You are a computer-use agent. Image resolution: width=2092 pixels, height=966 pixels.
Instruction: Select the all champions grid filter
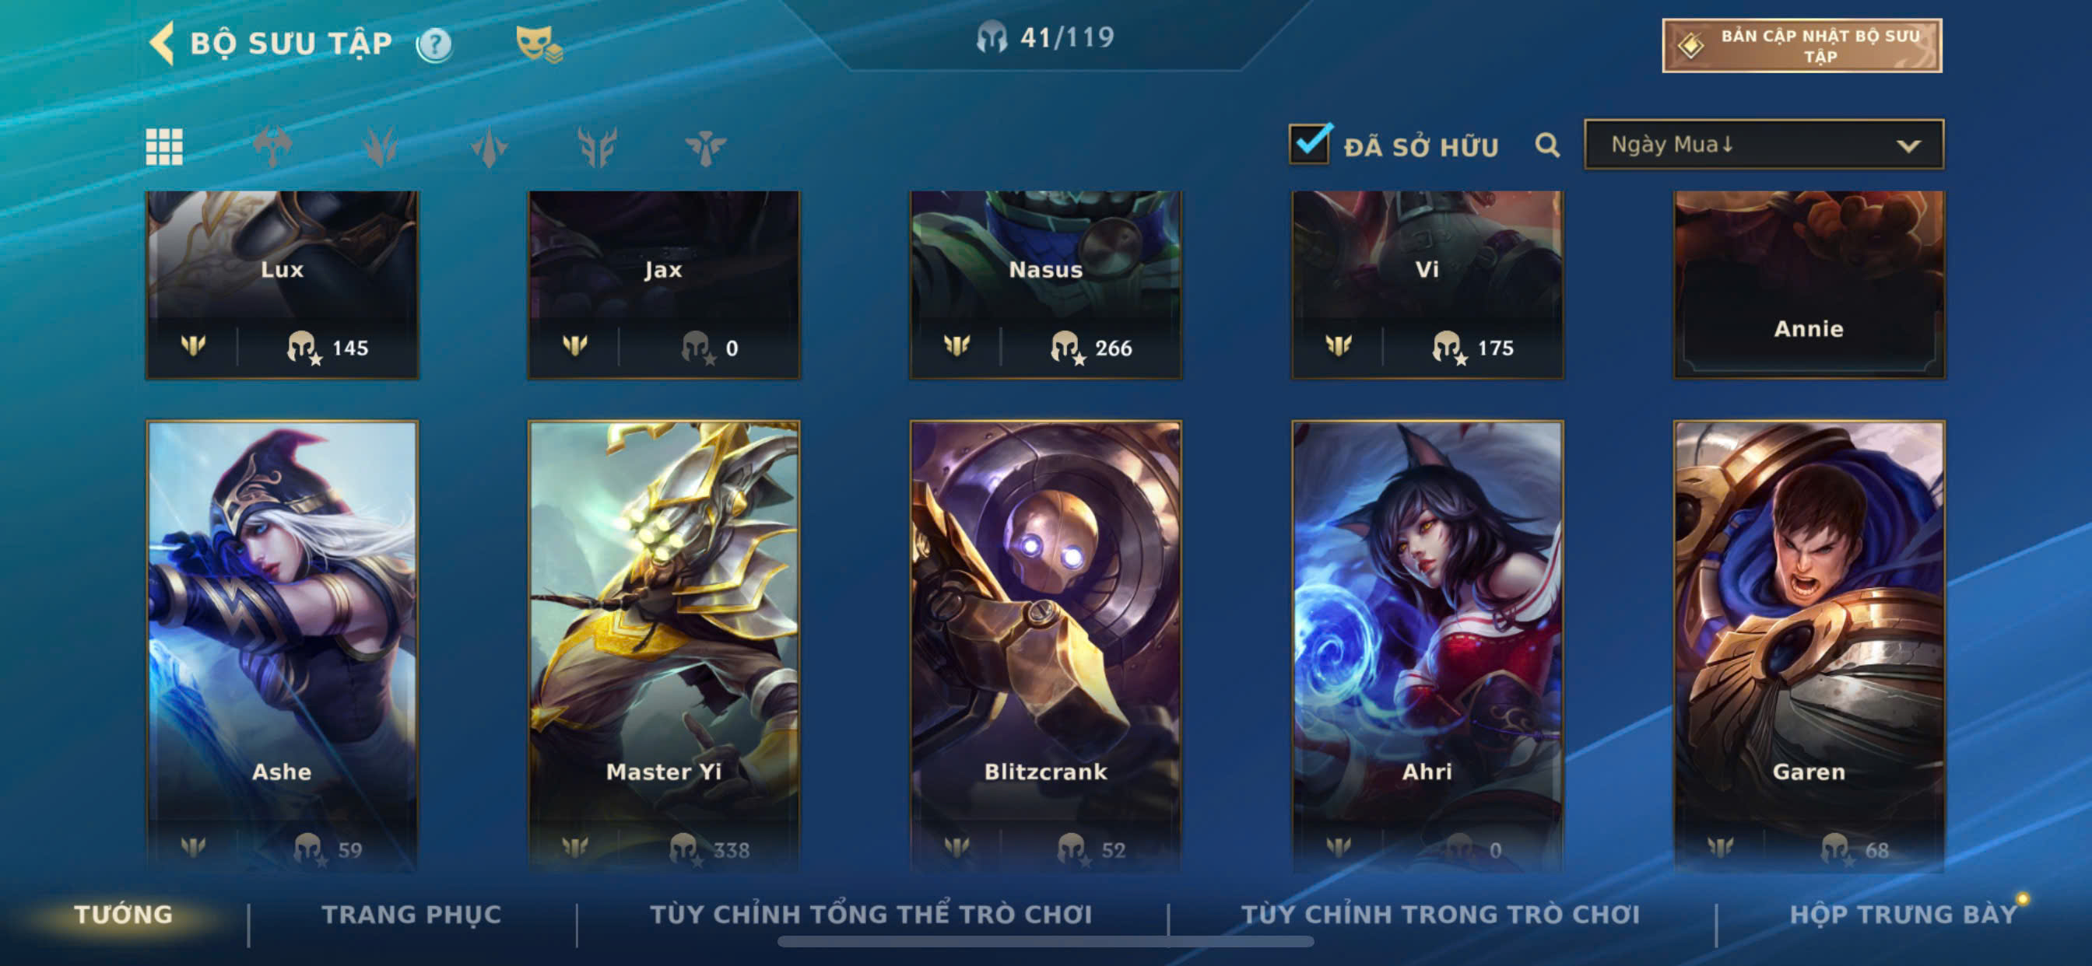coord(164,147)
